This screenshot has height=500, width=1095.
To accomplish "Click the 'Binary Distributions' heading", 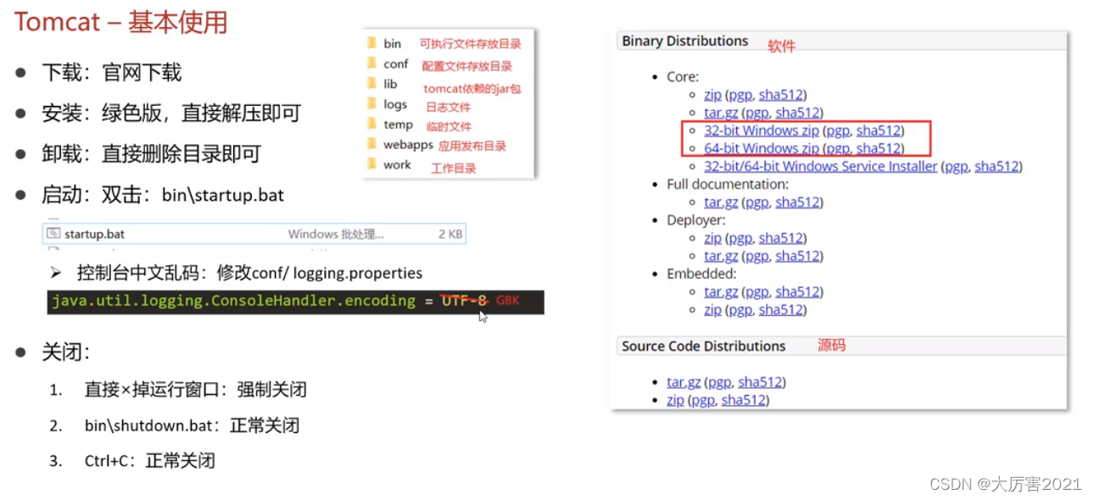I will [684, 41].
